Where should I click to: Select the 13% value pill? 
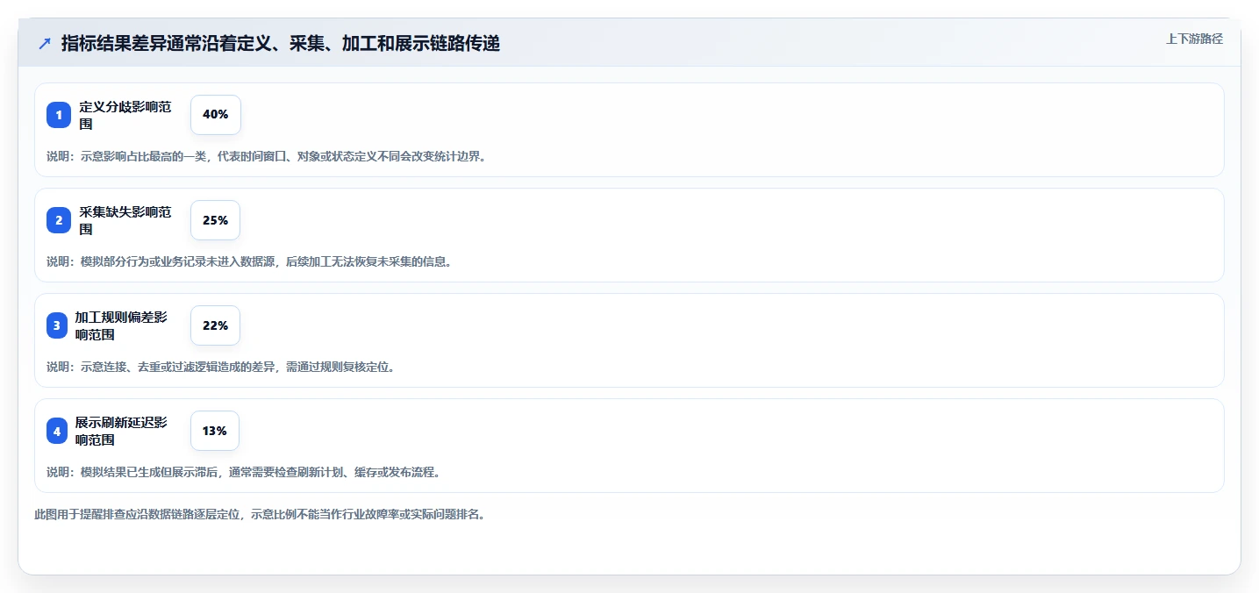tap(215, 431)
